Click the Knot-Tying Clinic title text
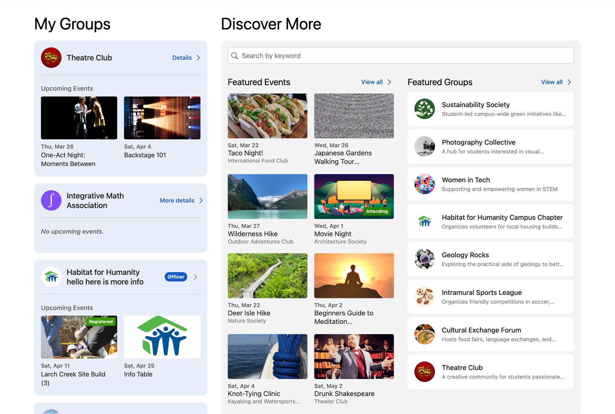The image size is (615, 414). (x=254, y=394)
